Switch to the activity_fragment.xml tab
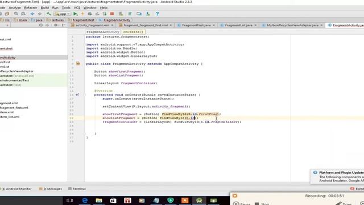The height and width of the screenshot is (205, 364). (x=92, y=25)
